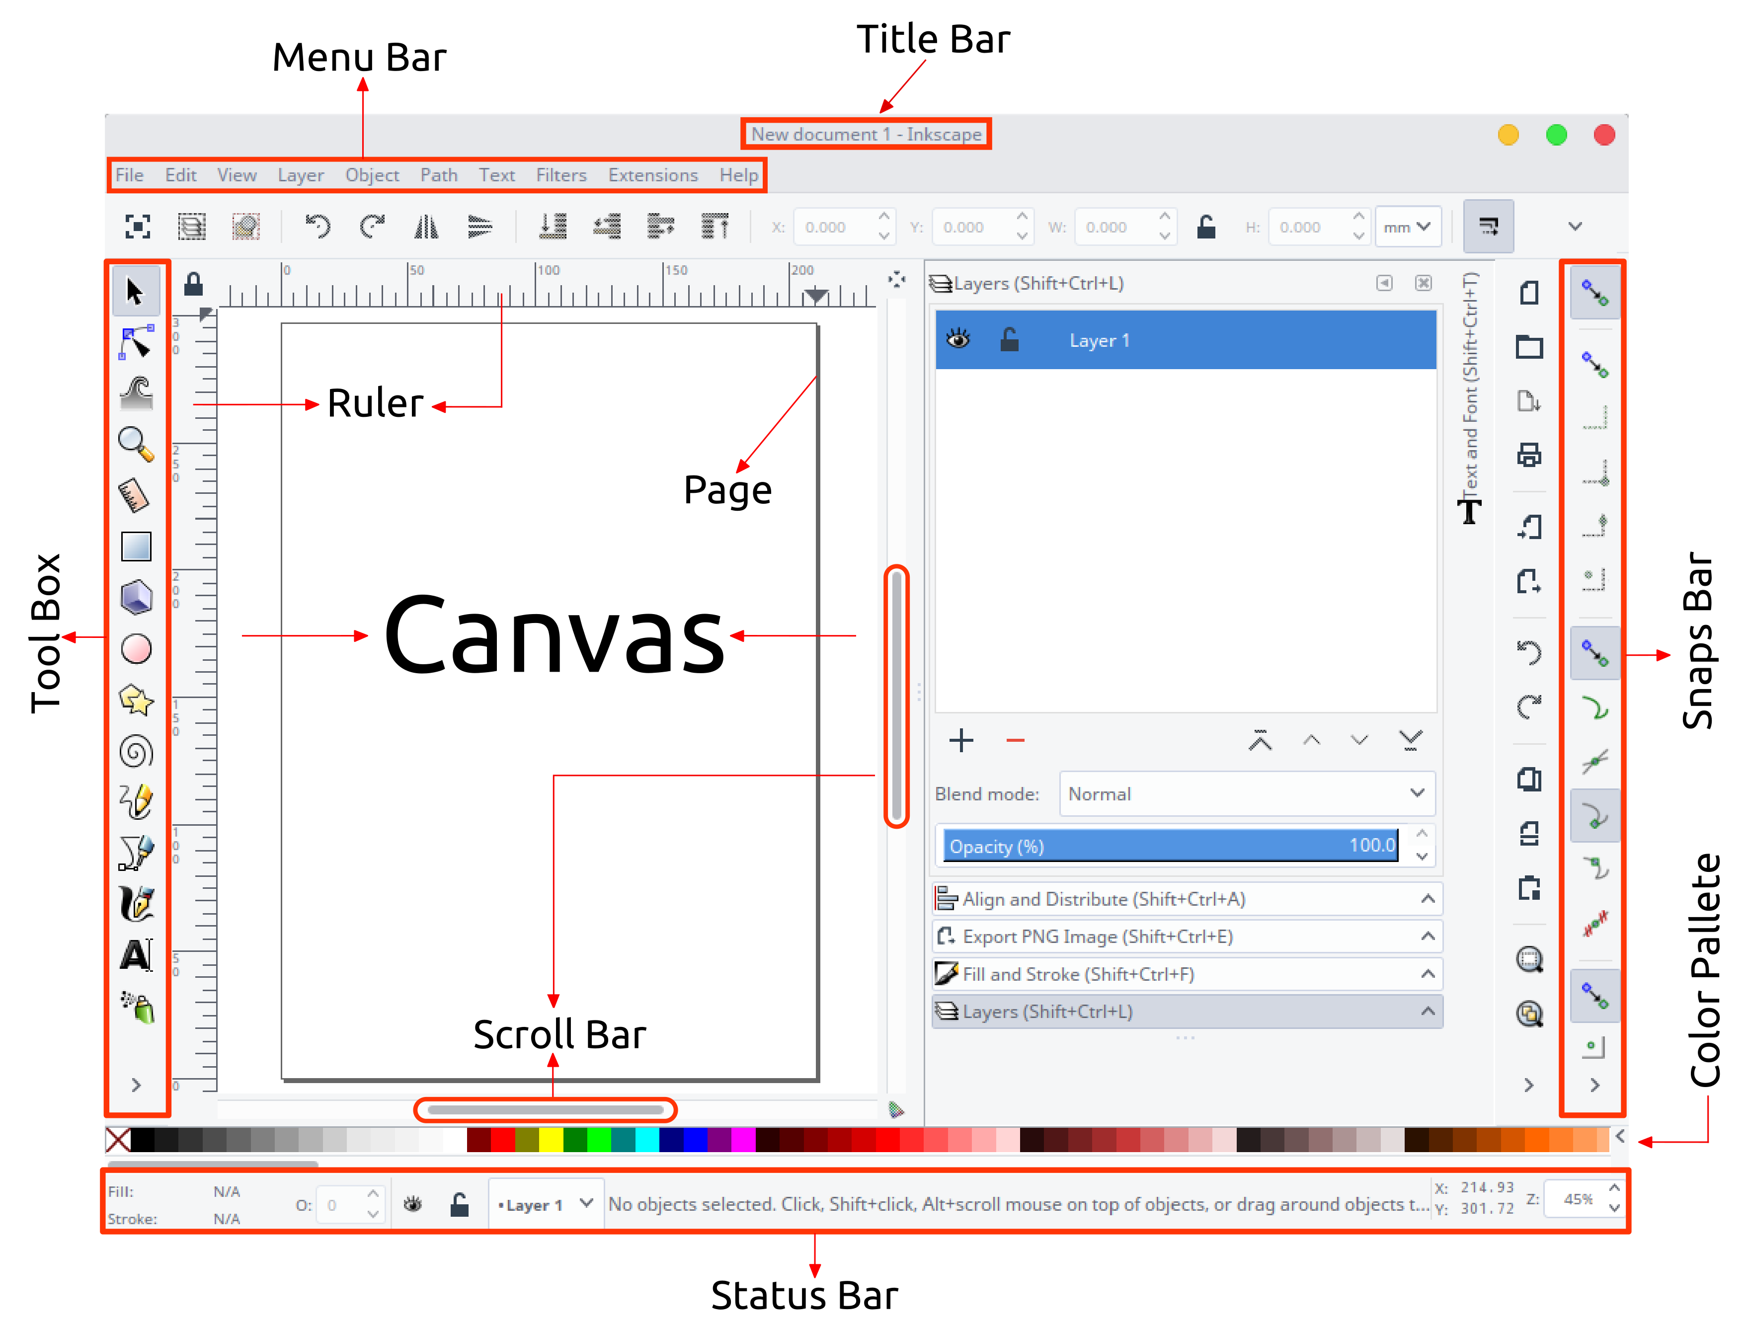Add a new layer with plus button
The width and height of the screenshot is (1748, 1331).
(x=961, y=741)
